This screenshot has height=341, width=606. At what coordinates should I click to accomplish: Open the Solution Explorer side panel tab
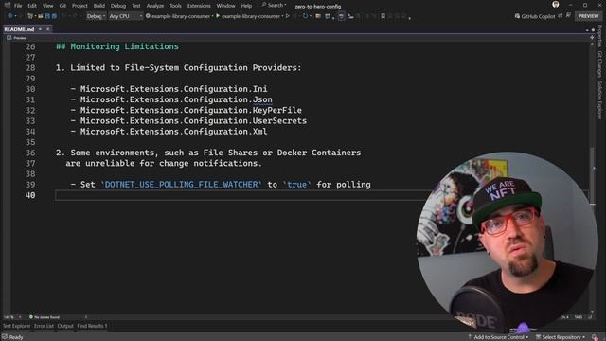click(x=599, y=99)
